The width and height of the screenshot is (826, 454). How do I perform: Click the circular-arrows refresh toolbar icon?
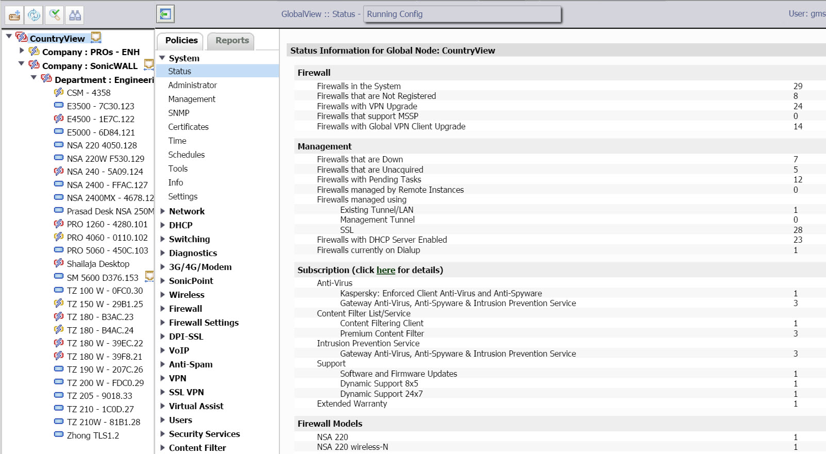coord(34,15)
